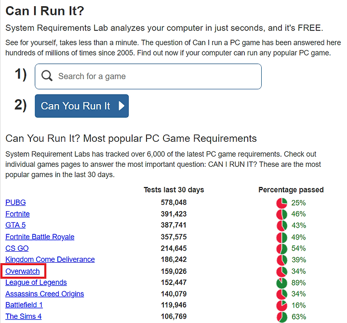The image size is (347, 323).
Task: Select the test count 186,242
Action: tap(173, 259)
